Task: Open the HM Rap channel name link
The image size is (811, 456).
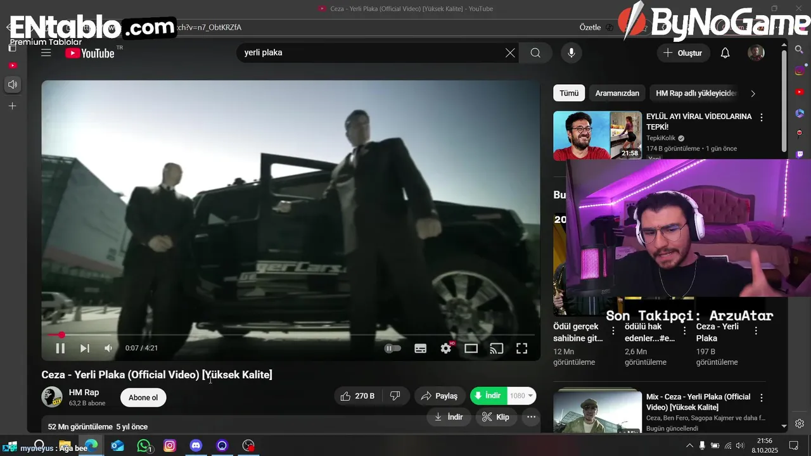Action: (x=84, y=392)
